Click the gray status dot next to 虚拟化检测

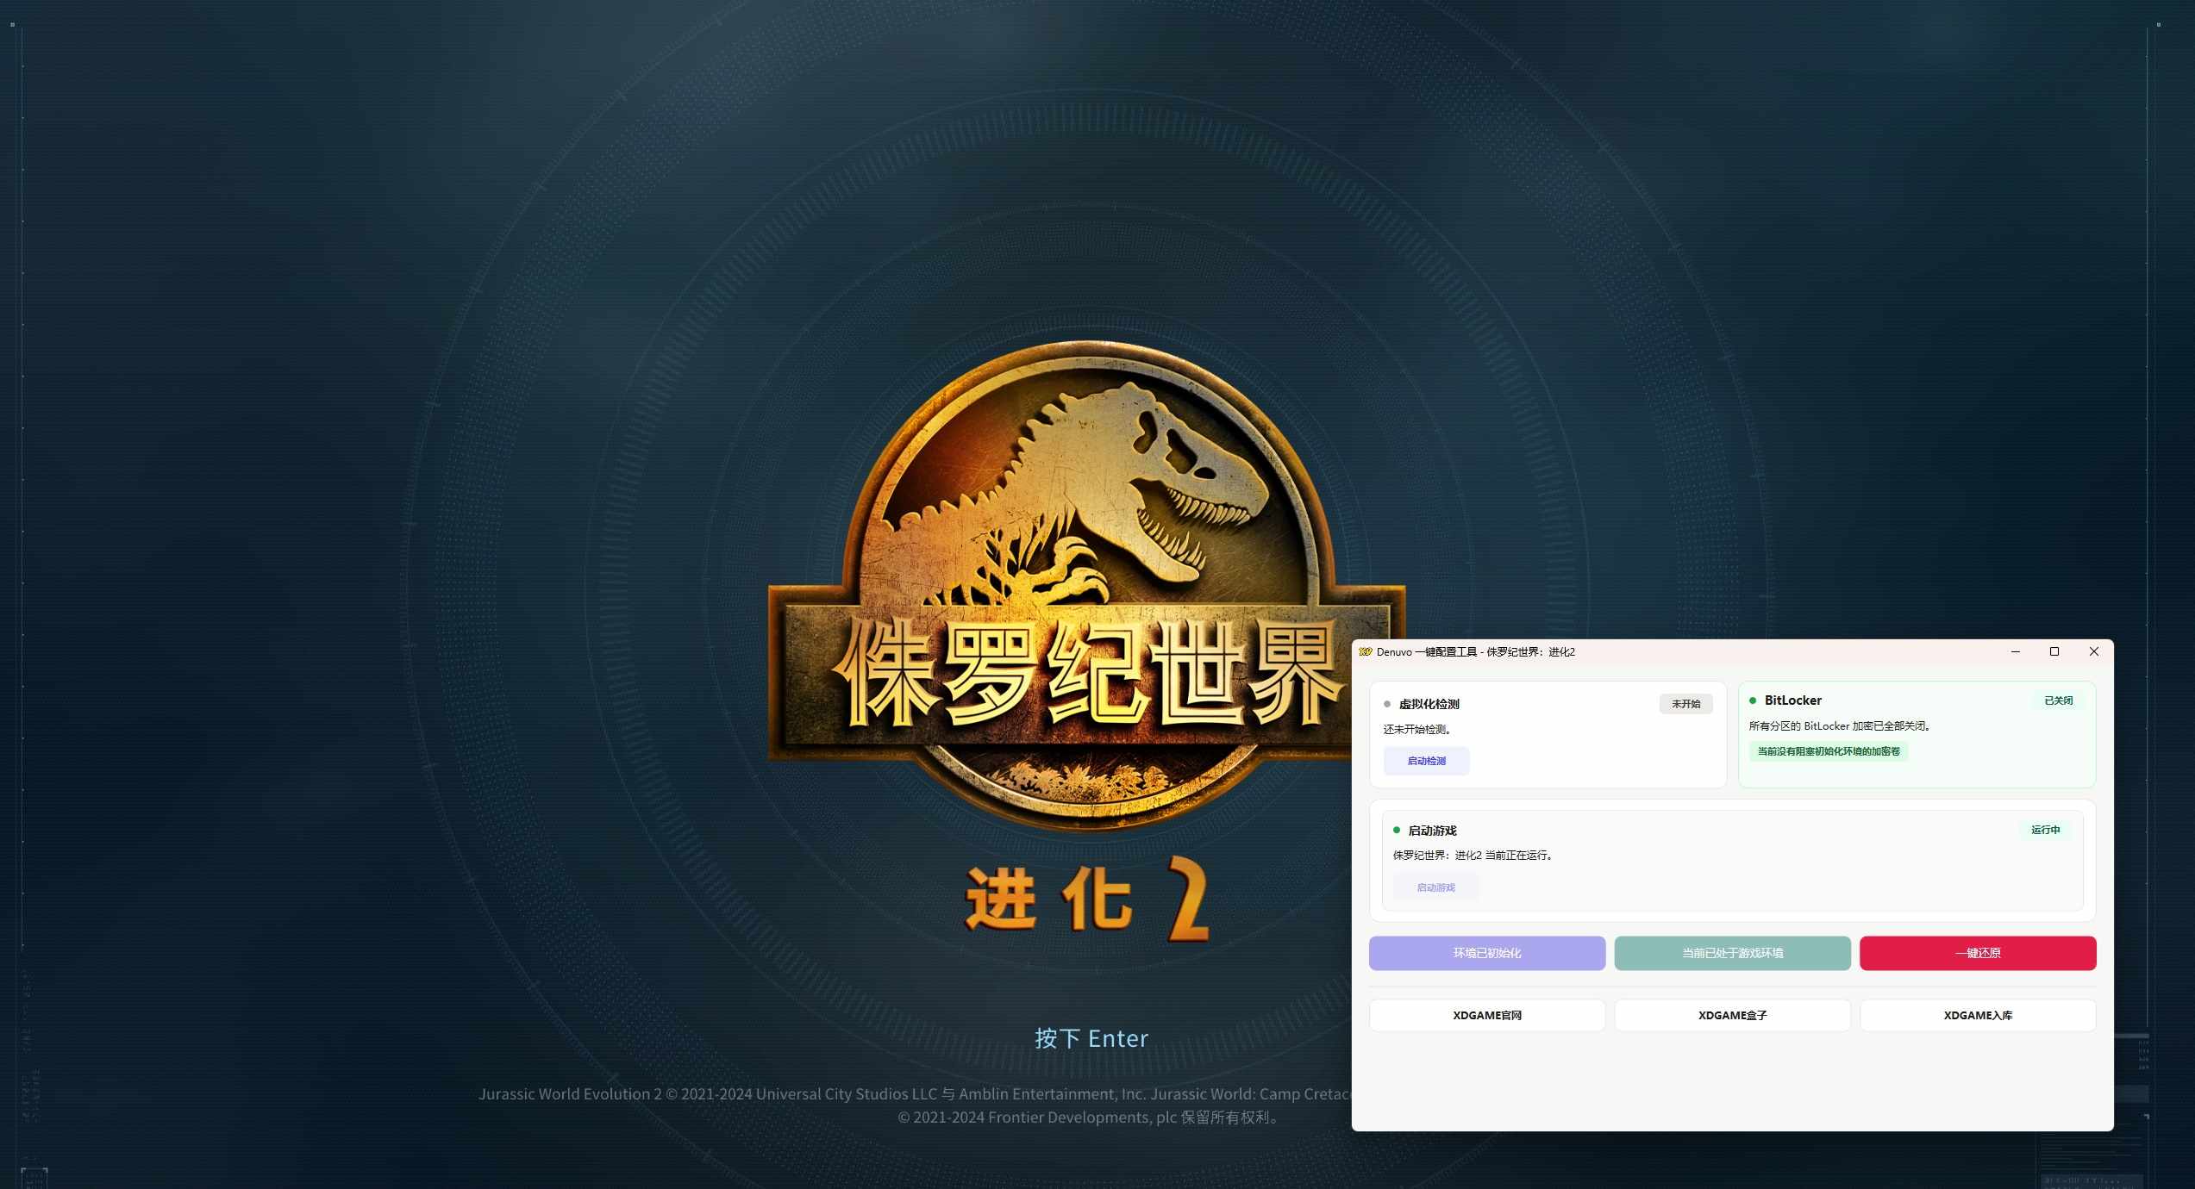point(1389,703)
